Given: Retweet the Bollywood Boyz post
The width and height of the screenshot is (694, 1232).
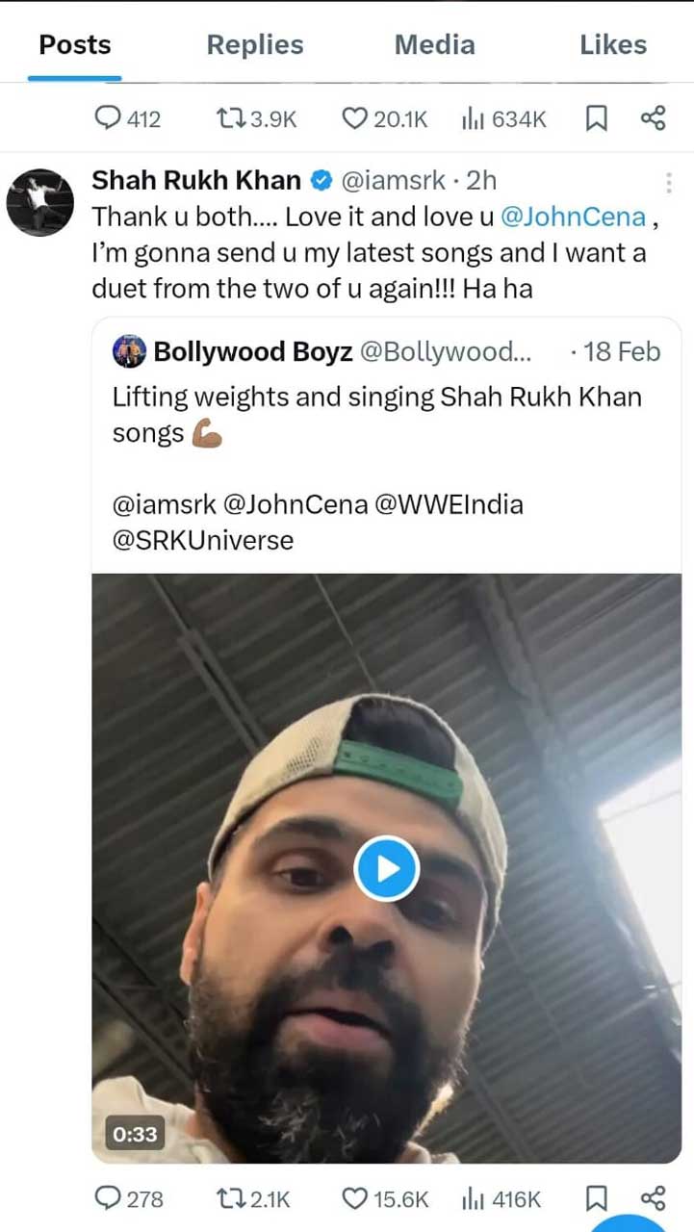Looking at the screenshot, I should point(231,1199).
